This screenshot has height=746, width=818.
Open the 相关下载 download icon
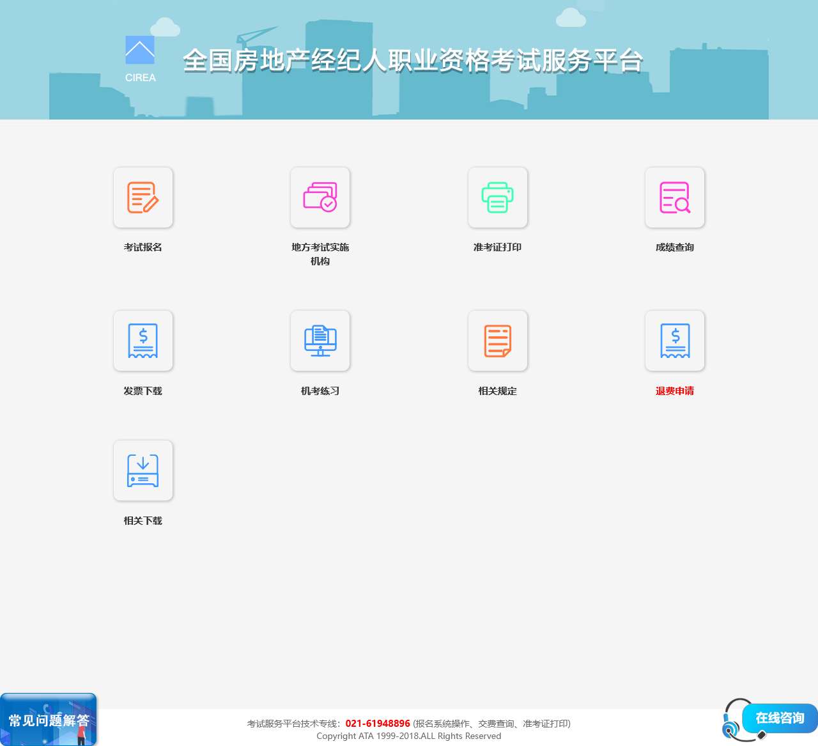pos(143,470)
